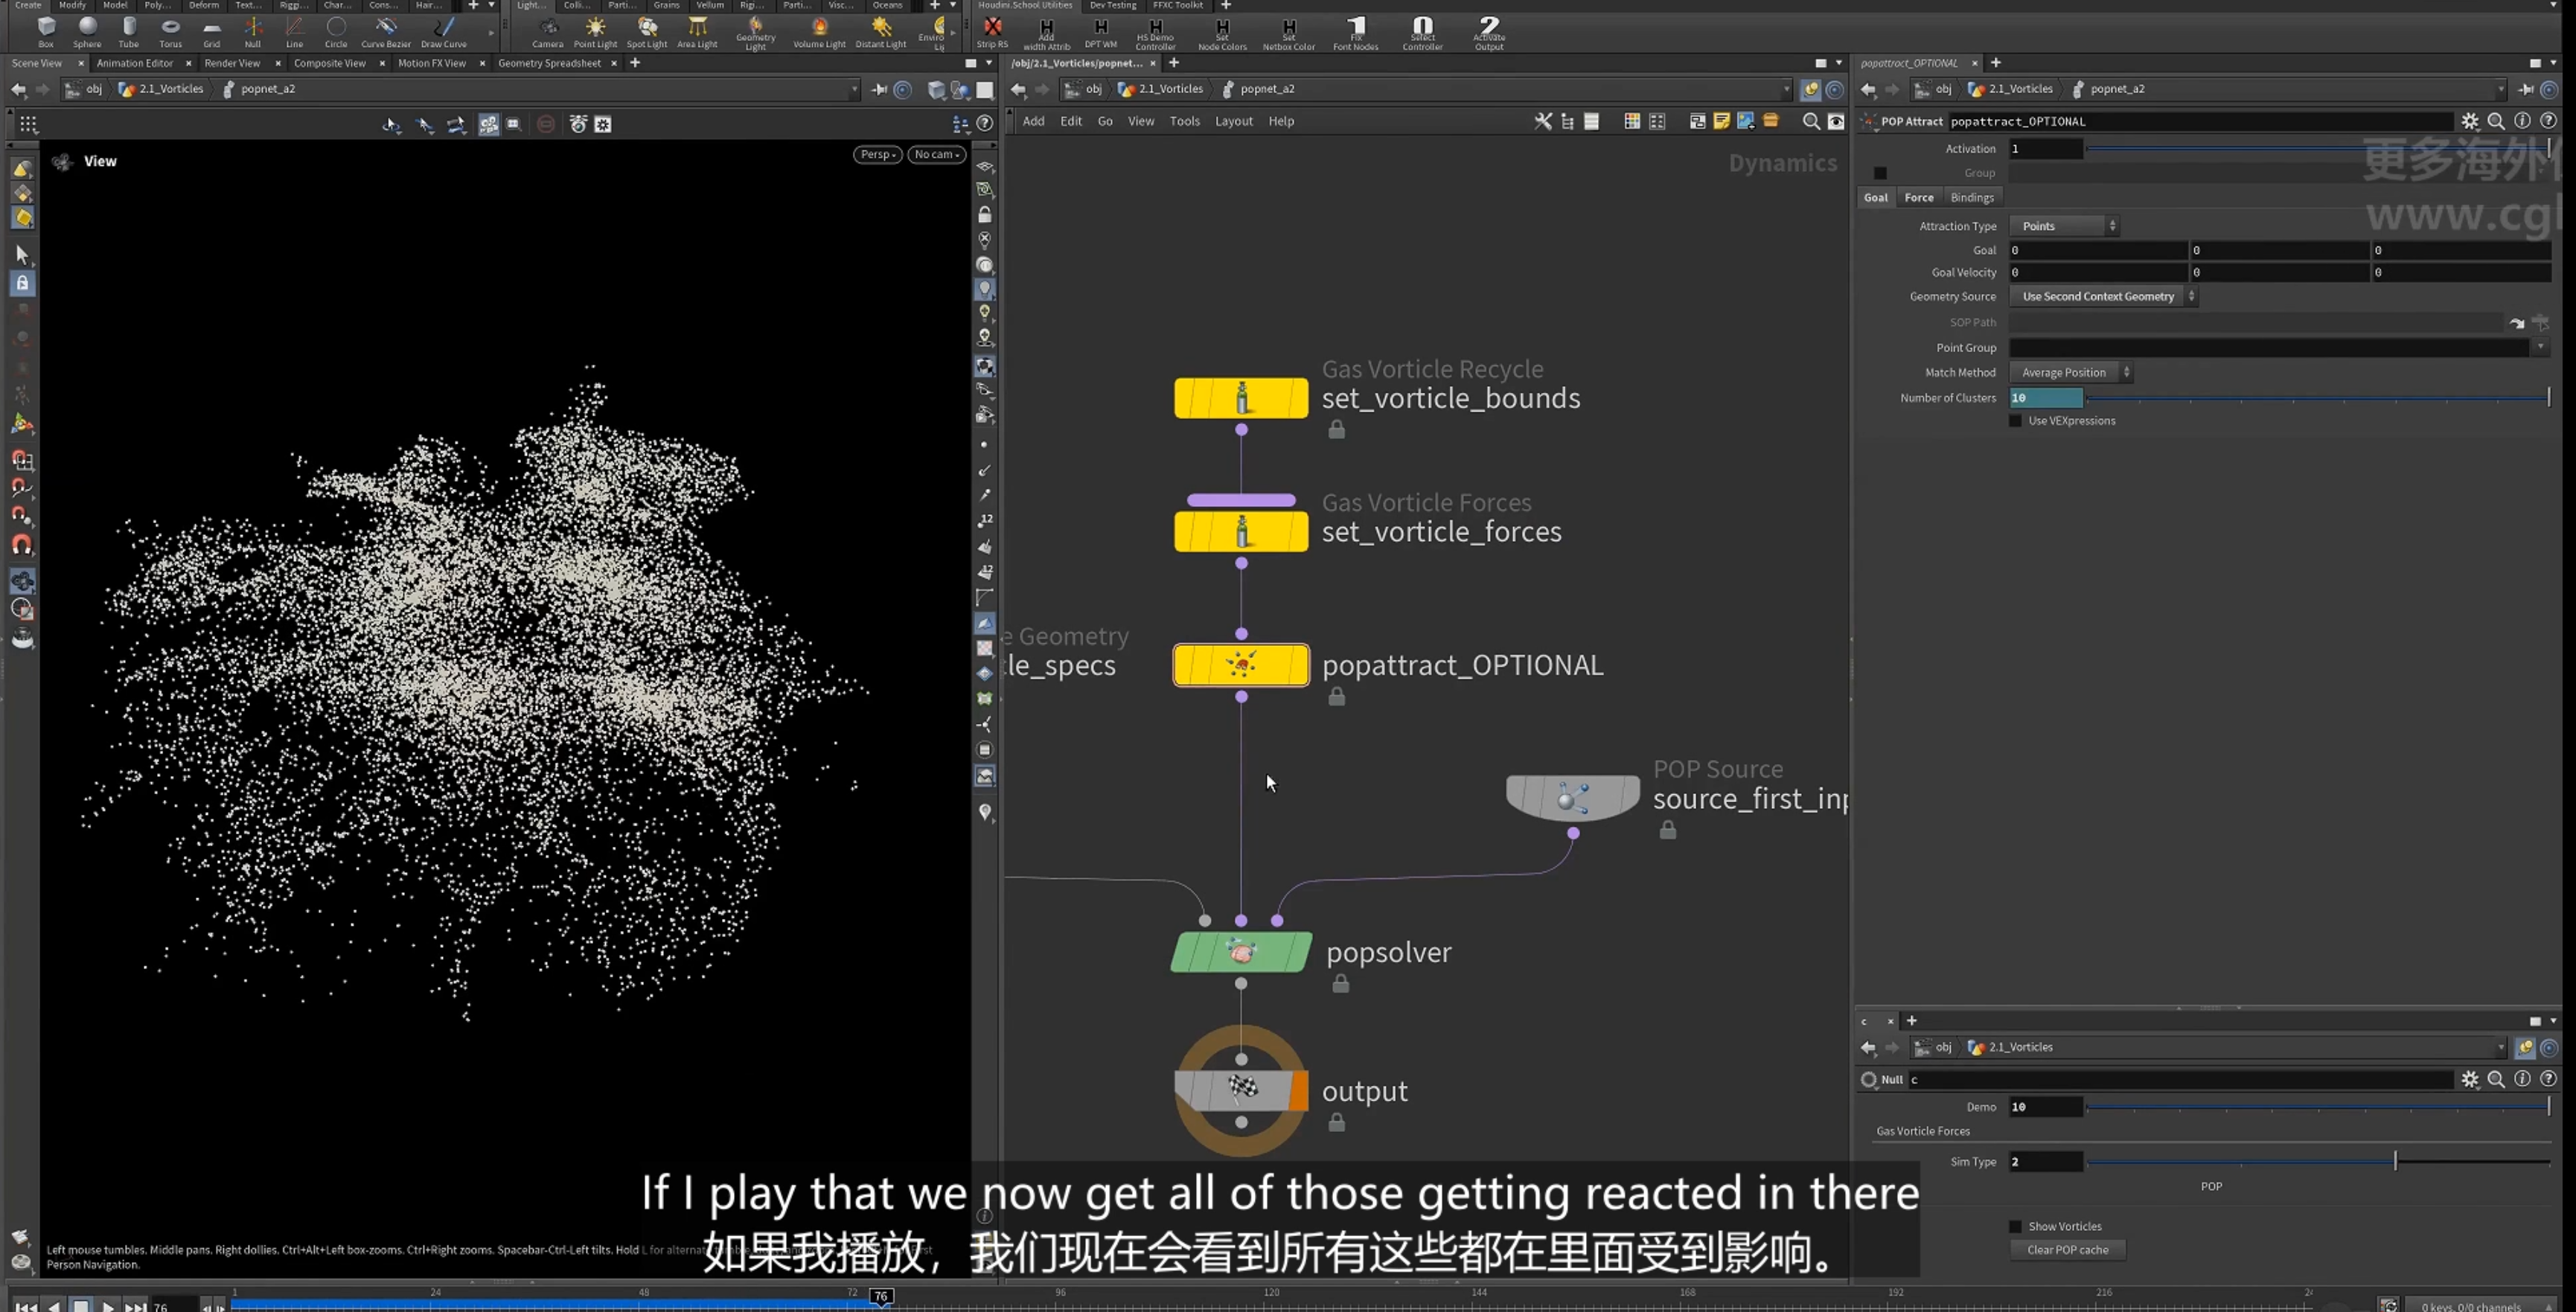Switch to the Force tab
2576x1312 pixels.
1918,197
